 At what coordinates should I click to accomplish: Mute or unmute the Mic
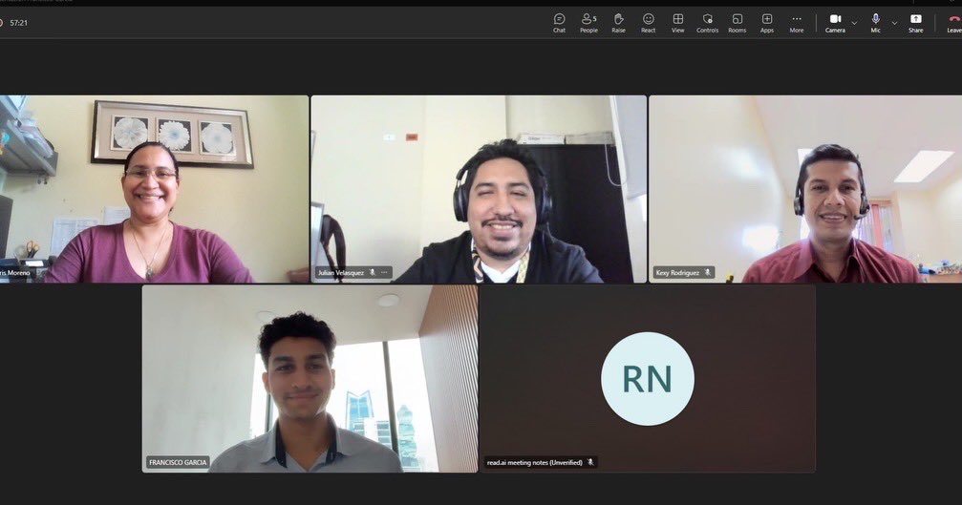pos(875,23)
